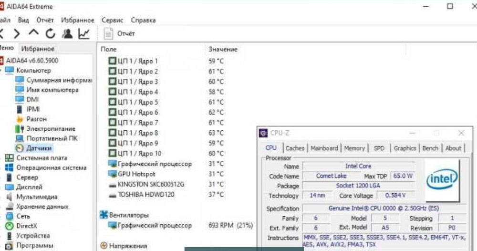The width and height of the screenshot is (477, 251).
Task: Switch to Caches tab in CPU-Z
Action: click(295, 148)
